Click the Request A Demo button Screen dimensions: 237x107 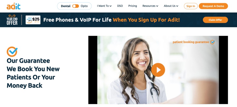tap(213, 6)
